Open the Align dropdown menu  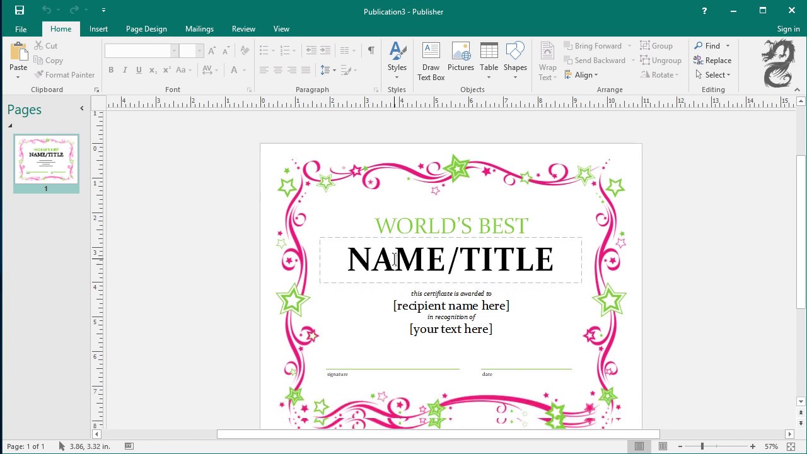pos(581,75)
